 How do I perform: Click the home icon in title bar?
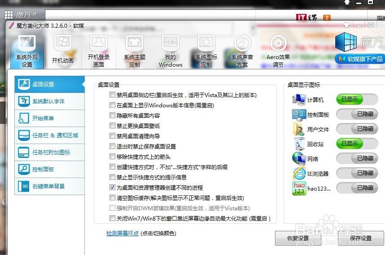point(346,25)
